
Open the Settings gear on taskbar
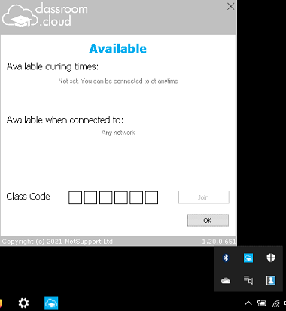[23, 303]
